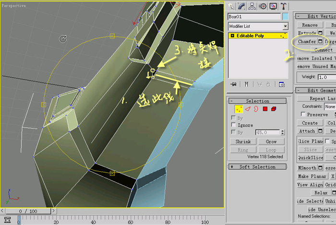Switch to the Modify panel tab
Screen dimensions: 336x225
(241, 6)
